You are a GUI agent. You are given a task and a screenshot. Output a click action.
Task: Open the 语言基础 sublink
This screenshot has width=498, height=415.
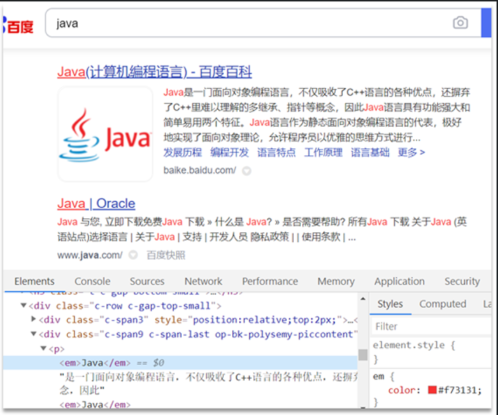[370, 153]
